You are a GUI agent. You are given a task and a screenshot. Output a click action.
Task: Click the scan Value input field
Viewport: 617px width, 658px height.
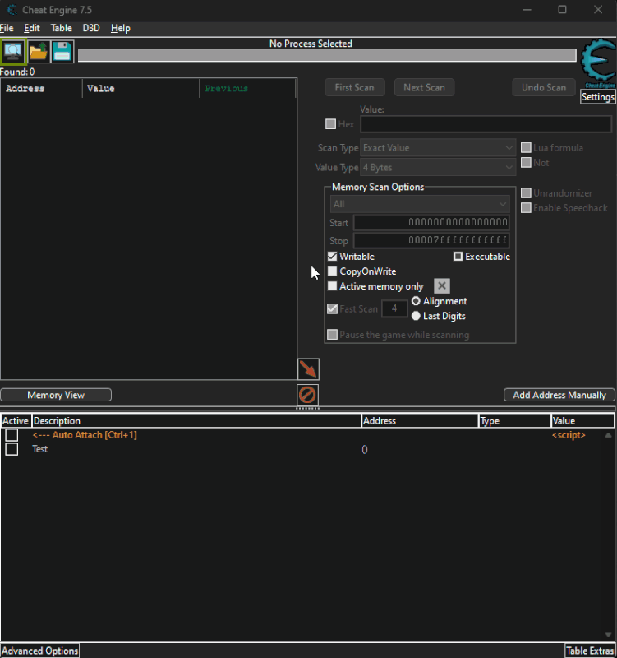pos(486,124)
